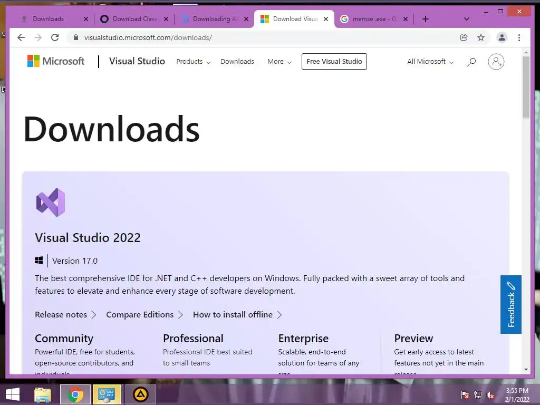Open the Visual Studio home link
This screenshot has width=540, height=405.
pos(137,61)
